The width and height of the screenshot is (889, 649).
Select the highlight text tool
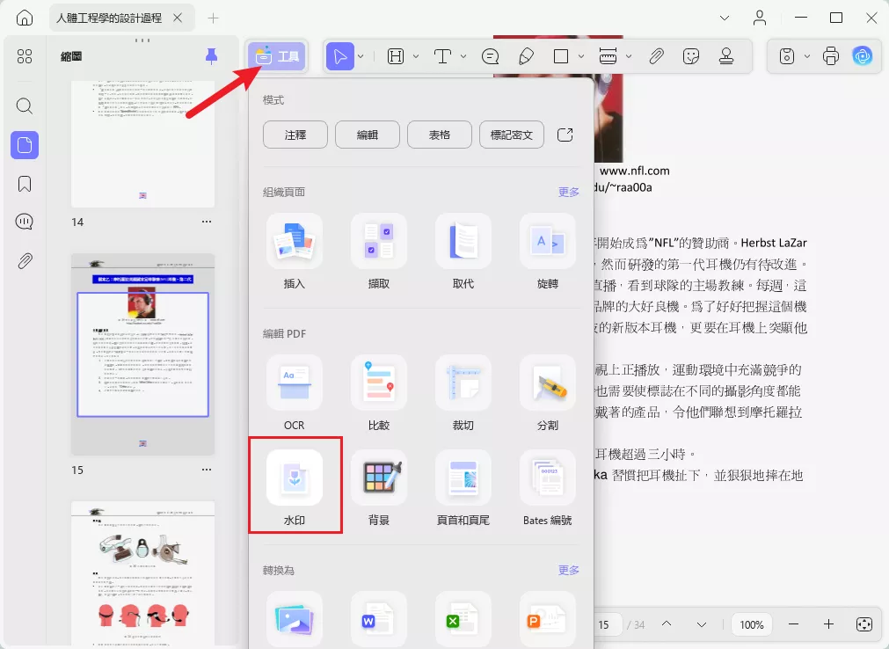[396, 56]
